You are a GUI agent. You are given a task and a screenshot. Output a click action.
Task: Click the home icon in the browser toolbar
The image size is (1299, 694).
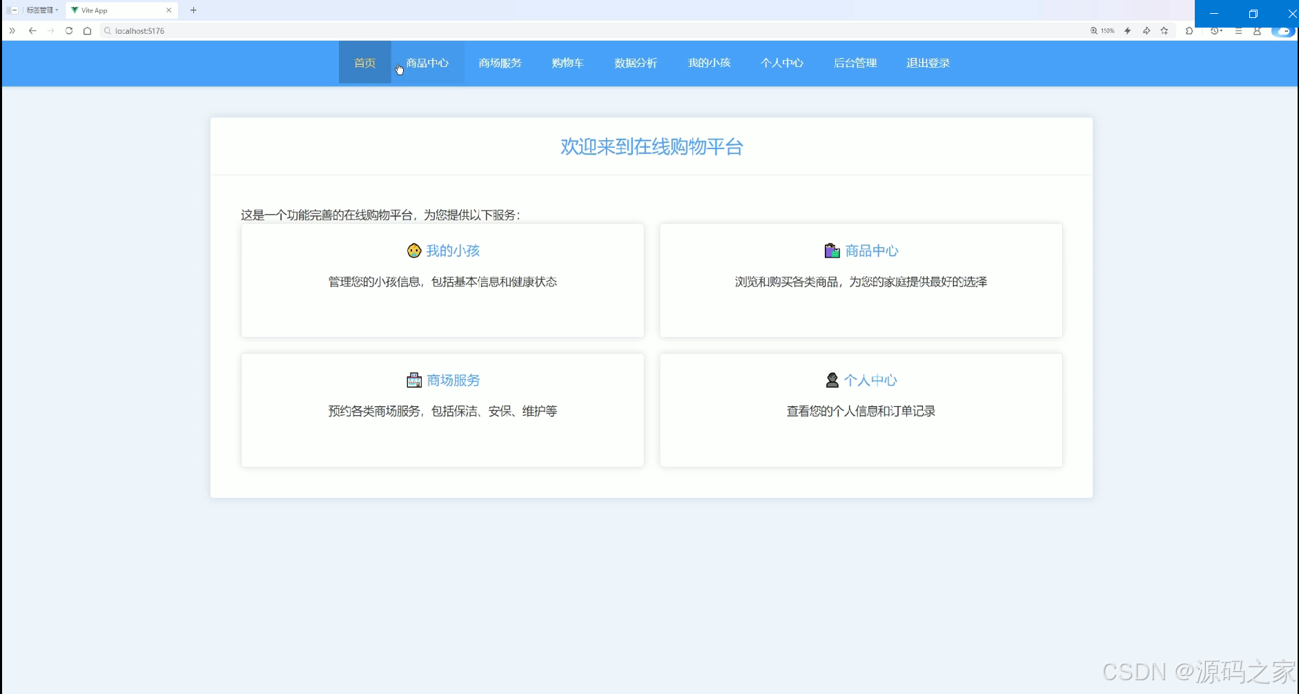coord(87,31)
